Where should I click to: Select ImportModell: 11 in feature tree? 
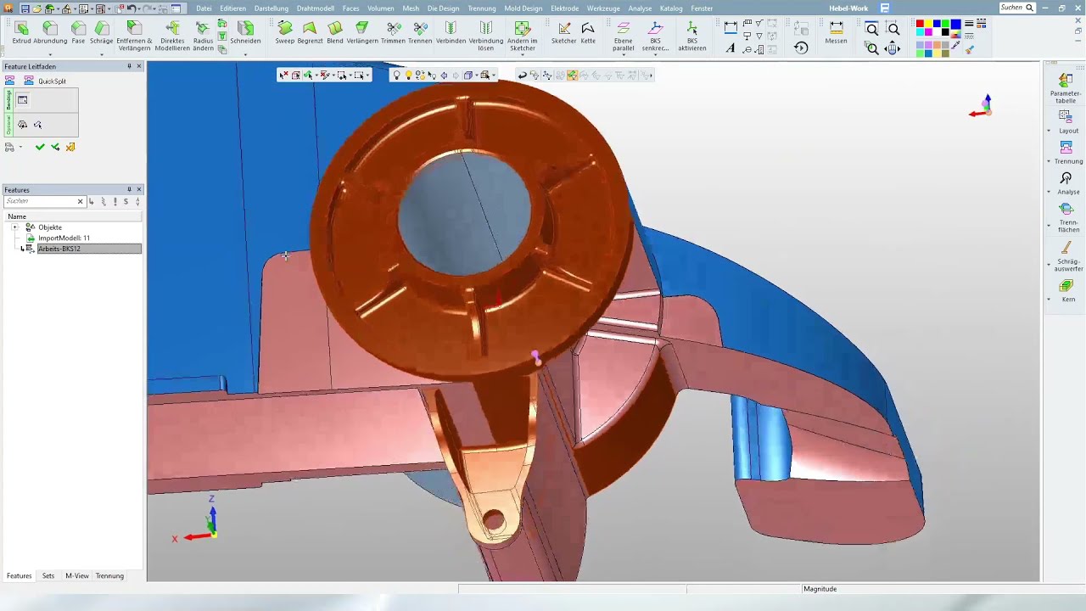click(64, 238)
